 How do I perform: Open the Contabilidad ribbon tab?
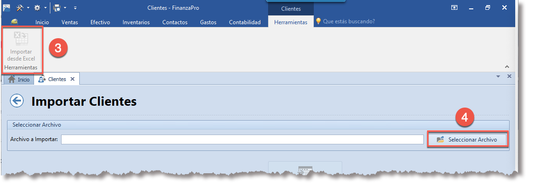[245, 22]
